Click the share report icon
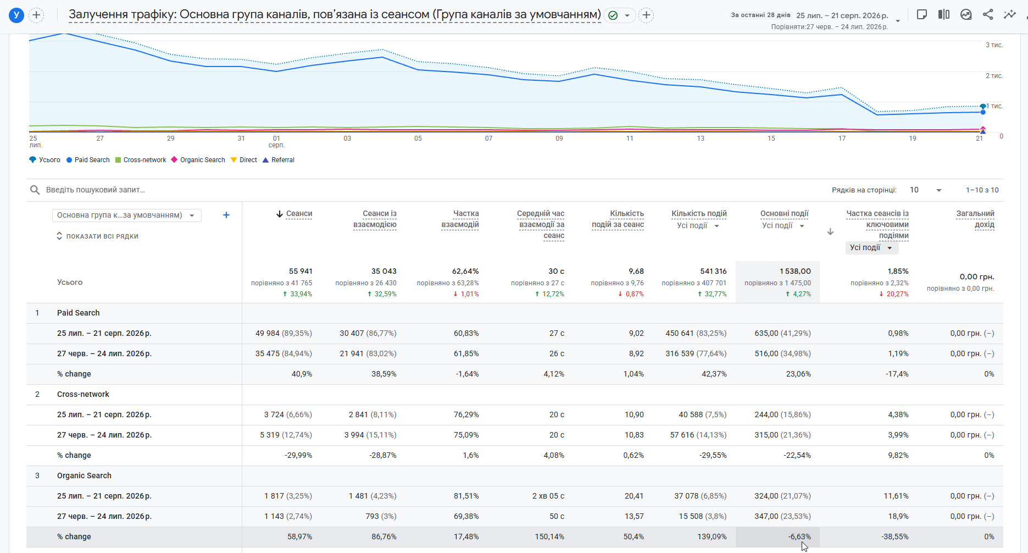Screen dimensions: 1028x553 (988, 15)
